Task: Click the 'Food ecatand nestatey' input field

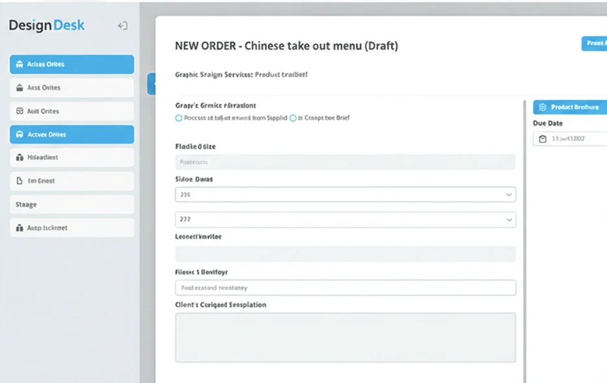Action: point(345,288)
